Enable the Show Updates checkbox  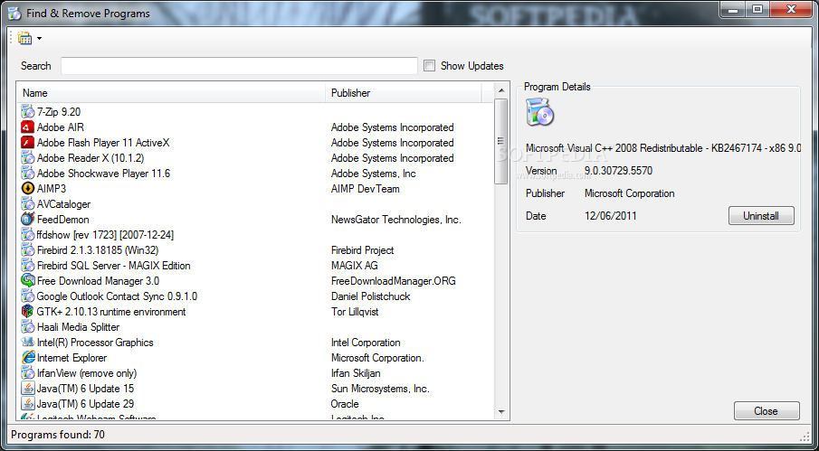click(x=429, y=66)
